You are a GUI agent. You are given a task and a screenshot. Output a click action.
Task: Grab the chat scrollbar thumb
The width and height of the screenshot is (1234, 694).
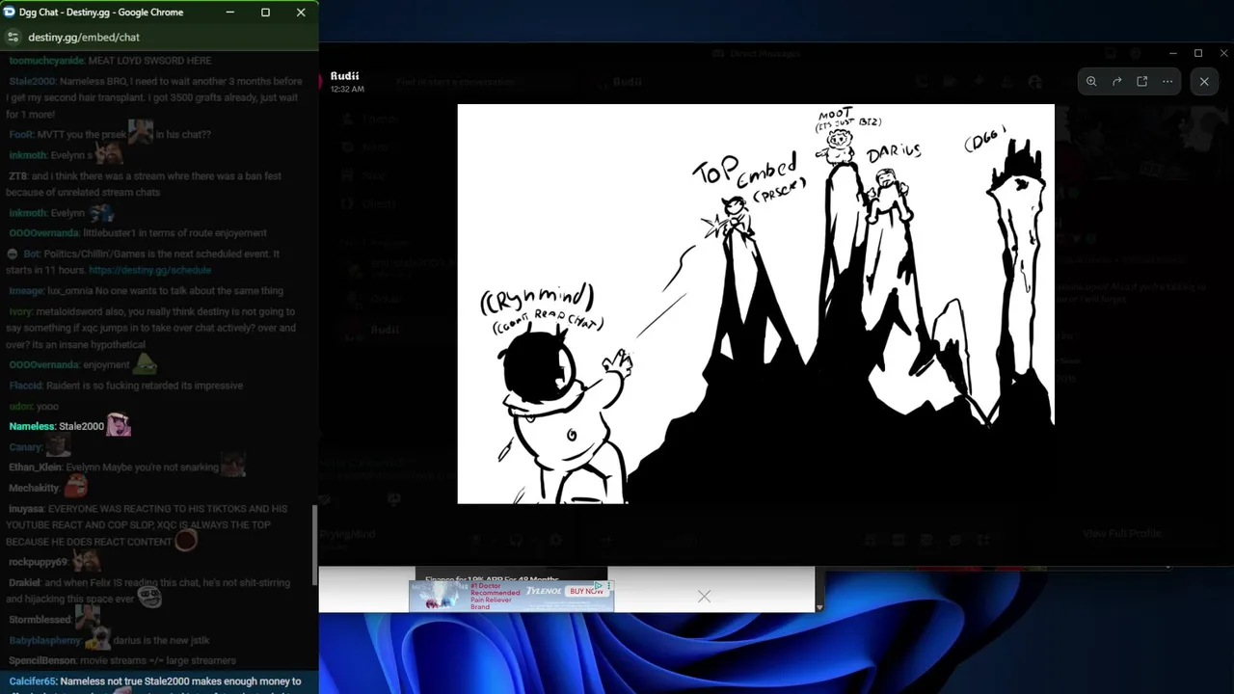(x=314, y=546)
